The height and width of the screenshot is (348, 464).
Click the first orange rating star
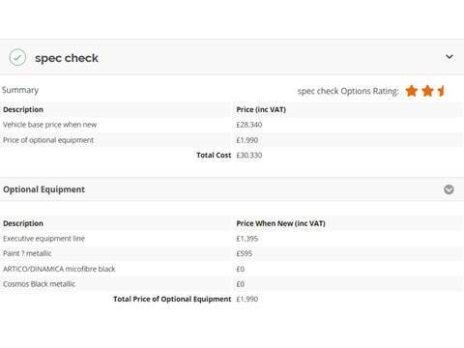click(412, 91)
